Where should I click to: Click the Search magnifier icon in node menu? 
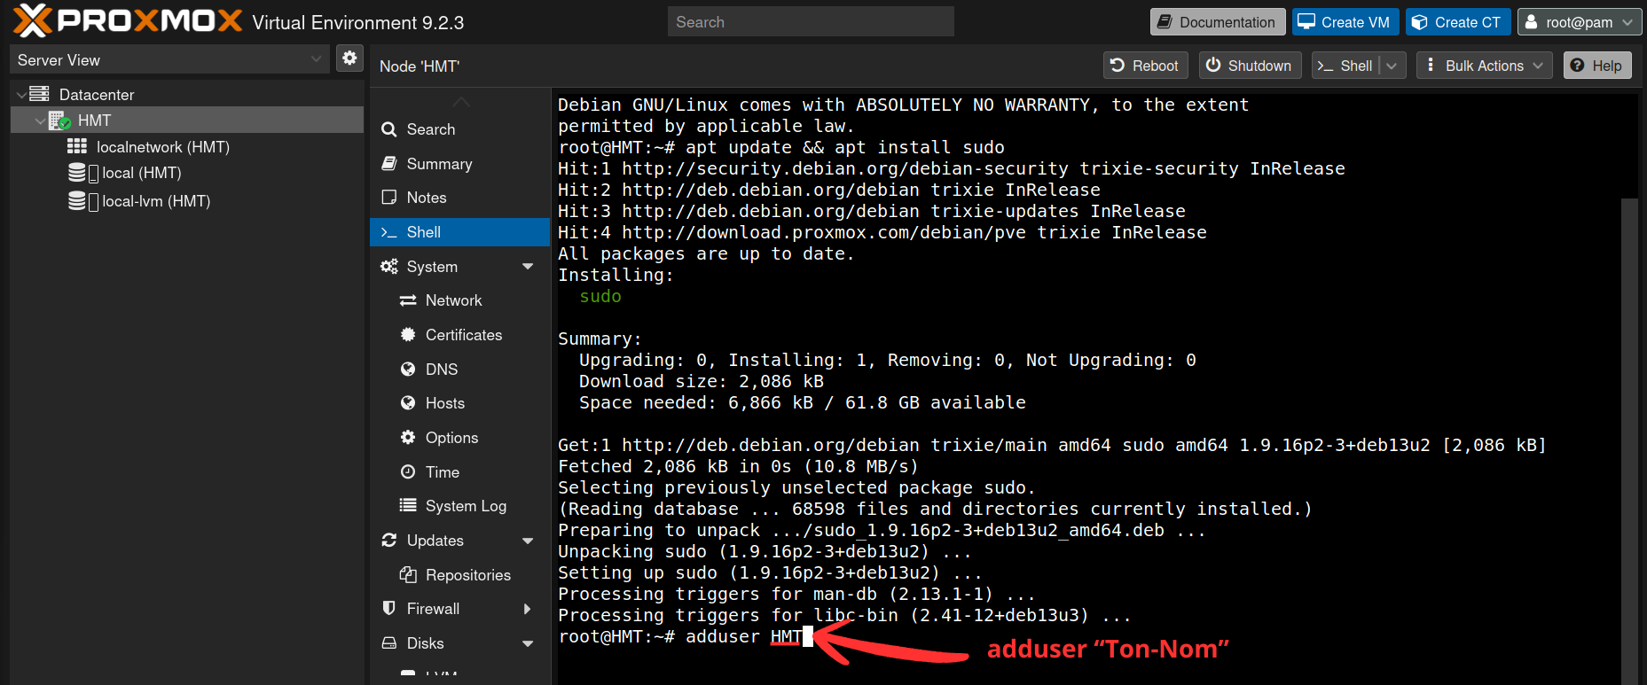point(388,129)
